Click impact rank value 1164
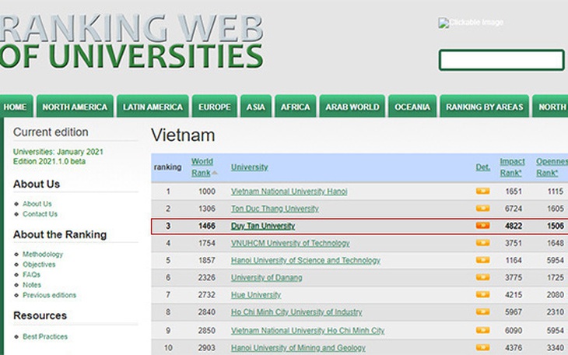The width and height of the screenshot is (568, 355). (x=514, y=260)
